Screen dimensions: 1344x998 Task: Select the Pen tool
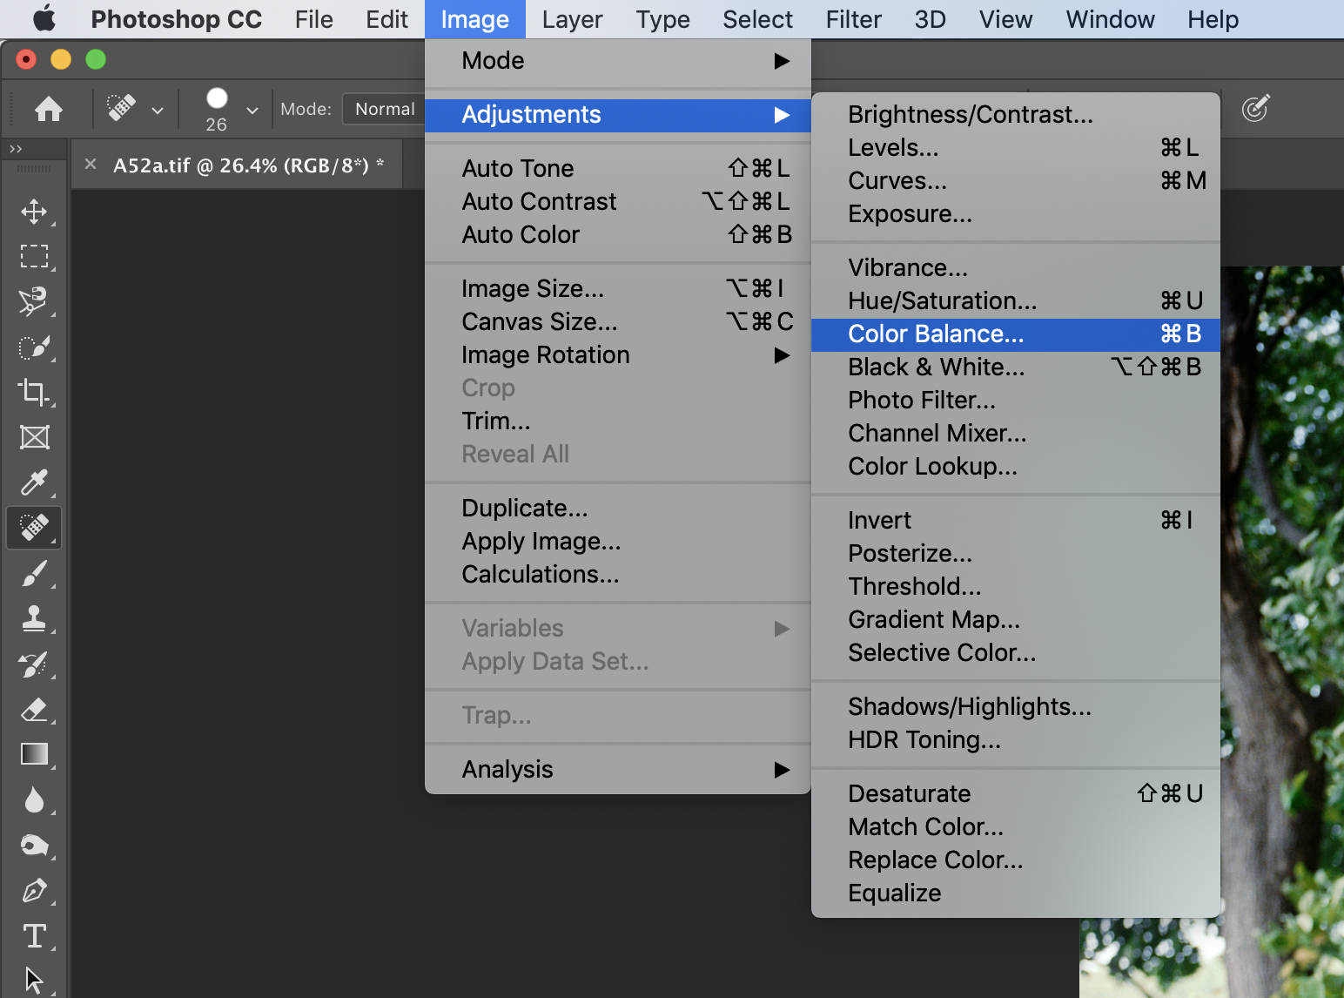(34, 891)
